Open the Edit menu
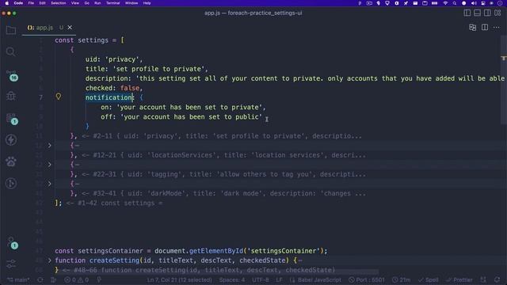This screenshot has height=285, width=507. coord(42,3)
